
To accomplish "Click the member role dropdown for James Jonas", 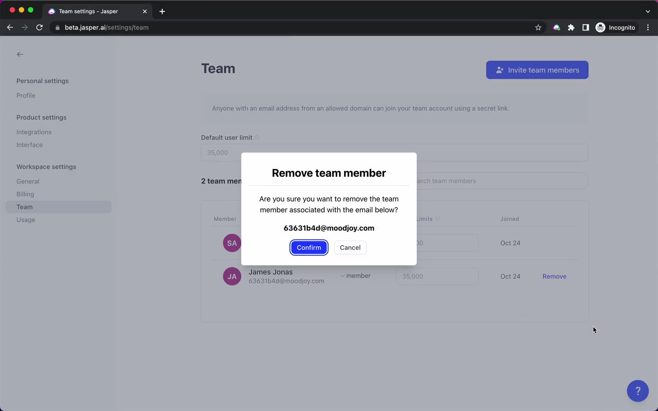I will click(355, 276).
